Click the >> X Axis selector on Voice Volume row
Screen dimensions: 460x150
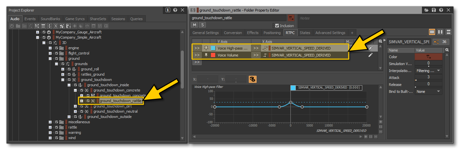click(x=256, y=55)
